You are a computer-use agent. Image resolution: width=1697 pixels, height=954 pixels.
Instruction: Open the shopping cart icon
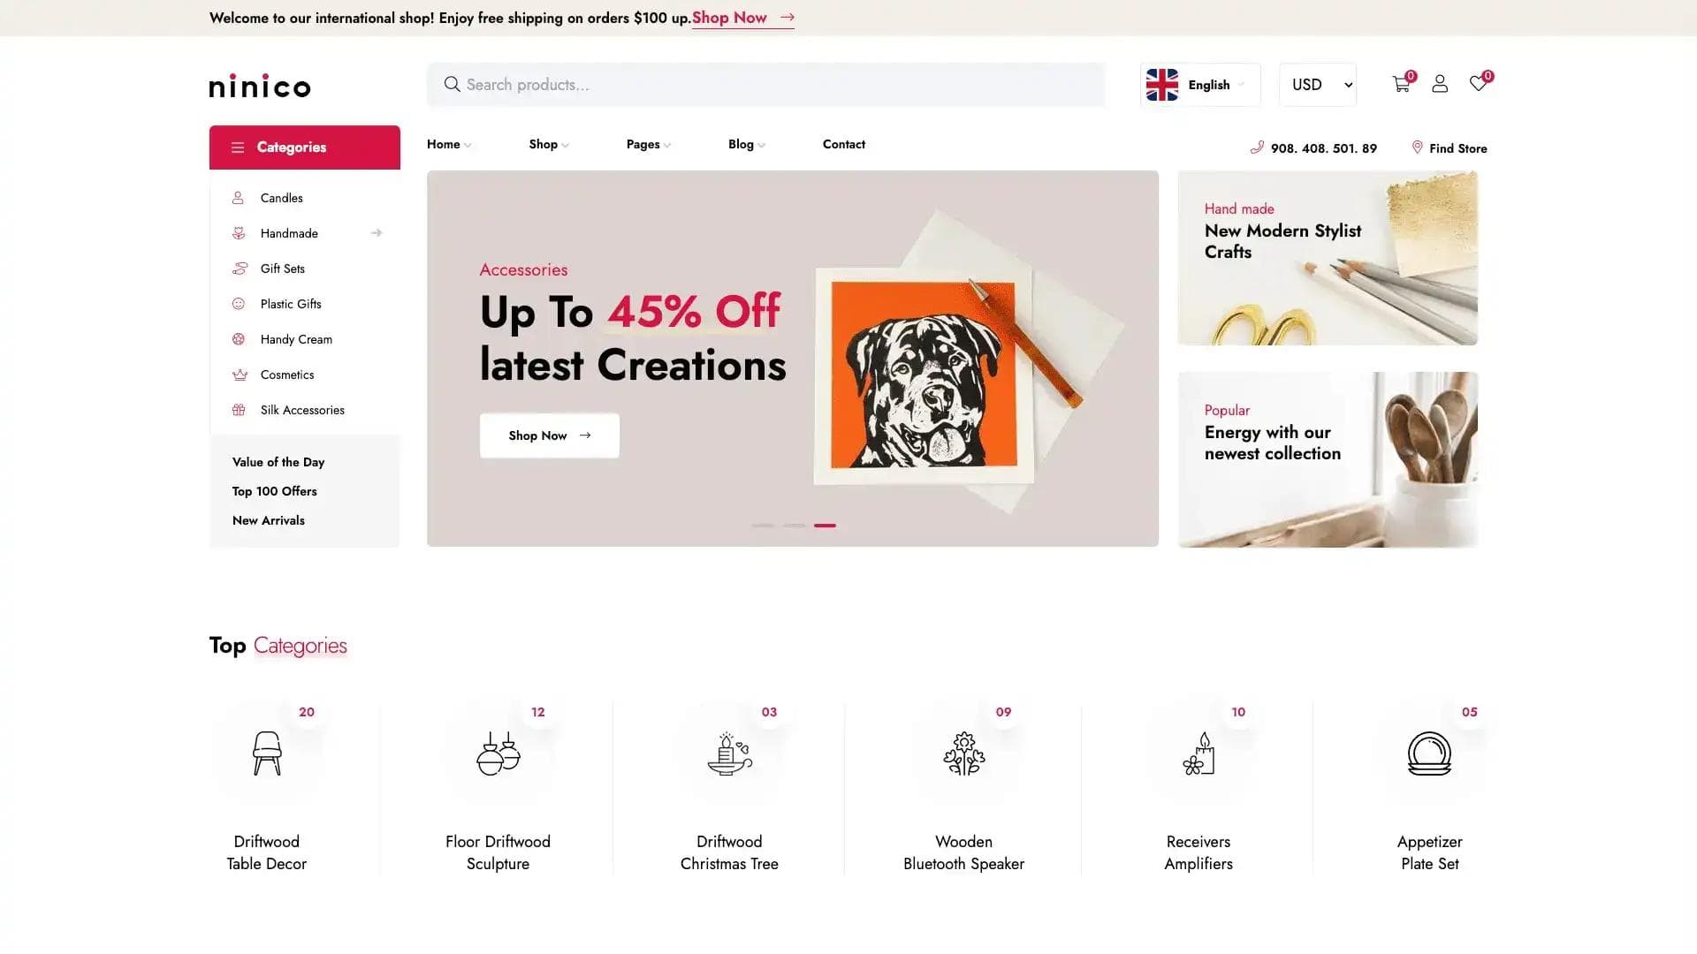1401,84
